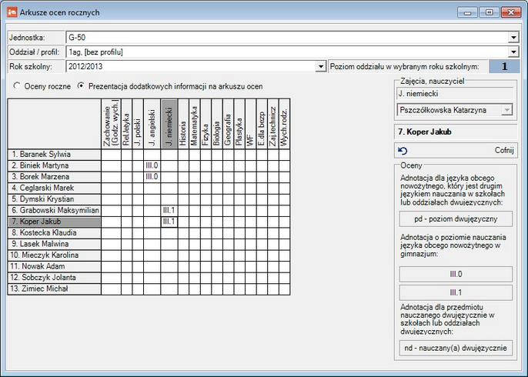Select student 2. Biniek Martyna

(54, 165)
